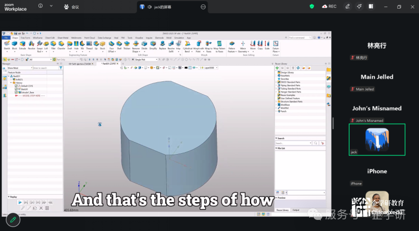Toggle the Default CSYS checkbox
The height and width of the screenshot is (231, 419).
16,86
